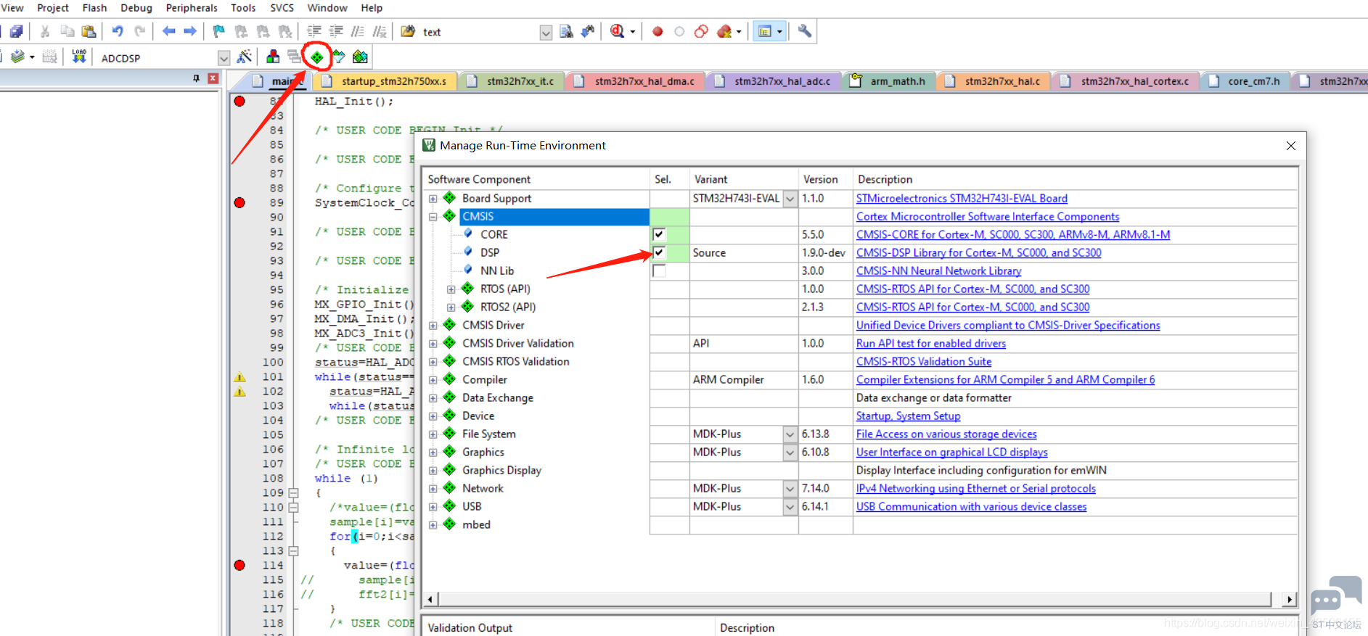1368x636 pixels.
Task: Close the Manage Run-Time Environment dialog
Action: [x=1291, y=146]
